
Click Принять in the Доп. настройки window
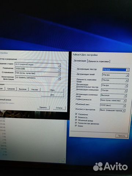(x=122, y=136)
